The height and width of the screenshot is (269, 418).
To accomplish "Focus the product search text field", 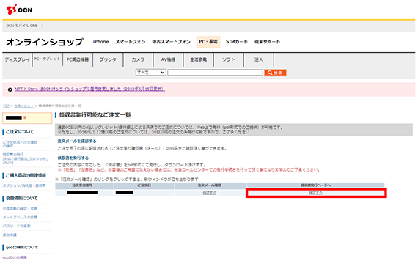I will click(x=215, y=73).
